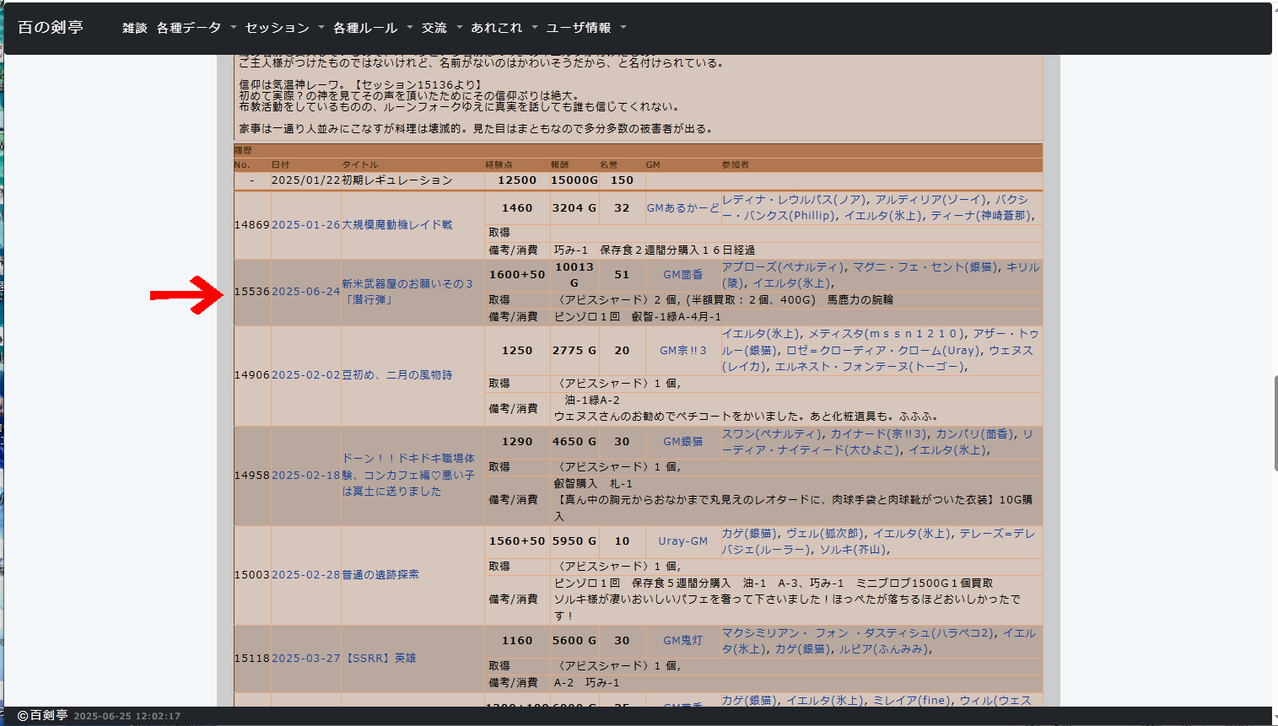Open the 交流 navigation menu
Image resolution: width=1278 pixels, height=726 pixels.
441,28
